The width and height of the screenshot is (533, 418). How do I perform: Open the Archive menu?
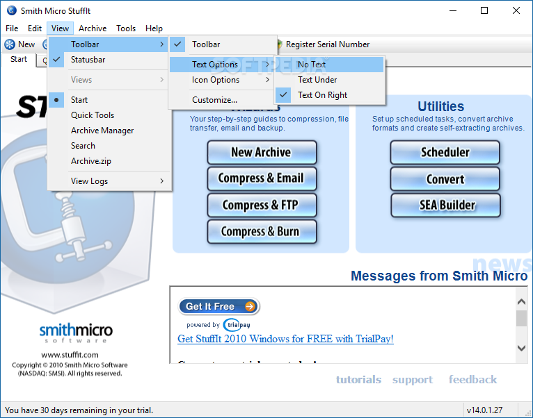(93, 28)
